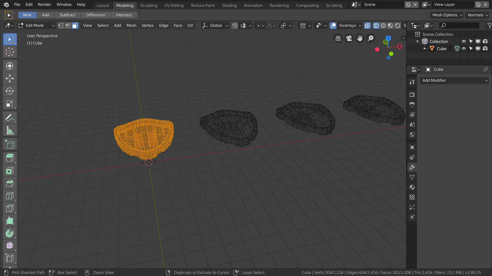Image resolution: width=492 pixels, height=276 pixels.
Task: Switch to the UV Editing workspace tab
Action: point(174,5)
